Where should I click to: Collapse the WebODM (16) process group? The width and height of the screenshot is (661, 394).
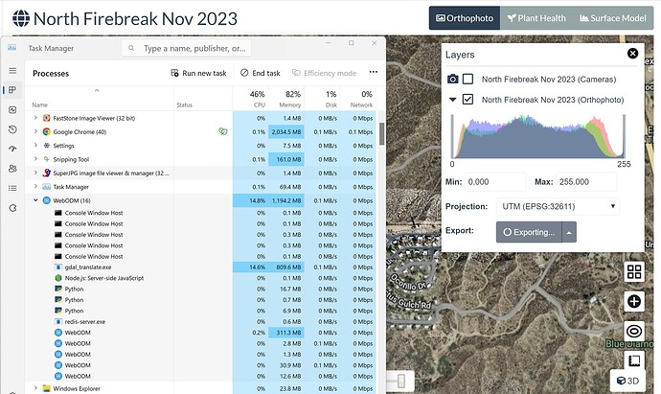click(x=35, y=200)
